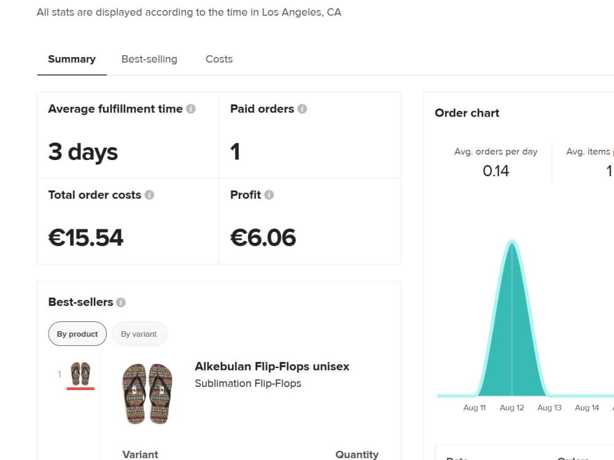614x460 pixels.
Task: Click info icon beside Average fulfillment time
Action: click(191, 109)
